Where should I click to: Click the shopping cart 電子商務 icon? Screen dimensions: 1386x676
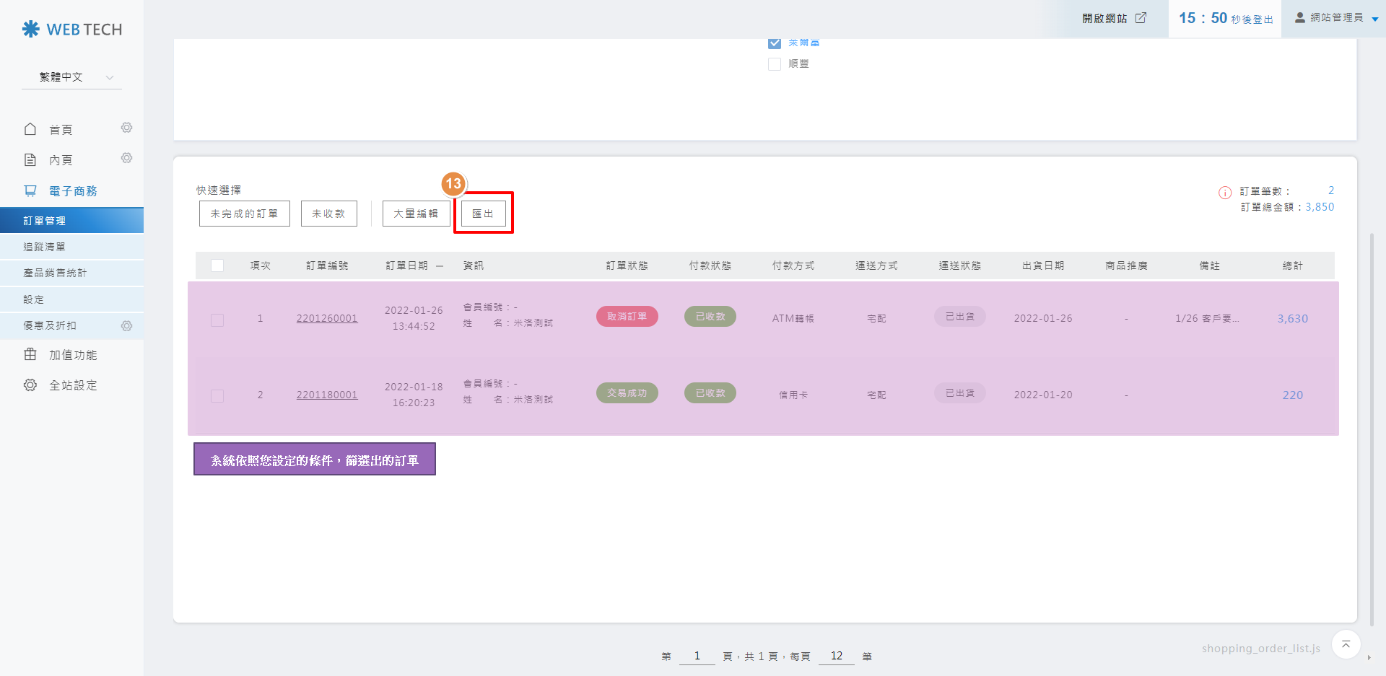(30, 191)
